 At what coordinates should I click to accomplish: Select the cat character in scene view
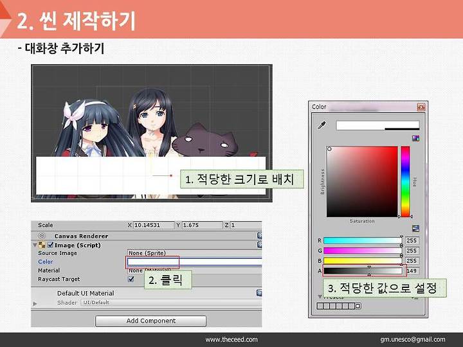tap(204, 140)
